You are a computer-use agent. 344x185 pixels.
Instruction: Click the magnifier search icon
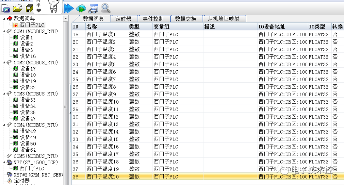tap(105, 9)
